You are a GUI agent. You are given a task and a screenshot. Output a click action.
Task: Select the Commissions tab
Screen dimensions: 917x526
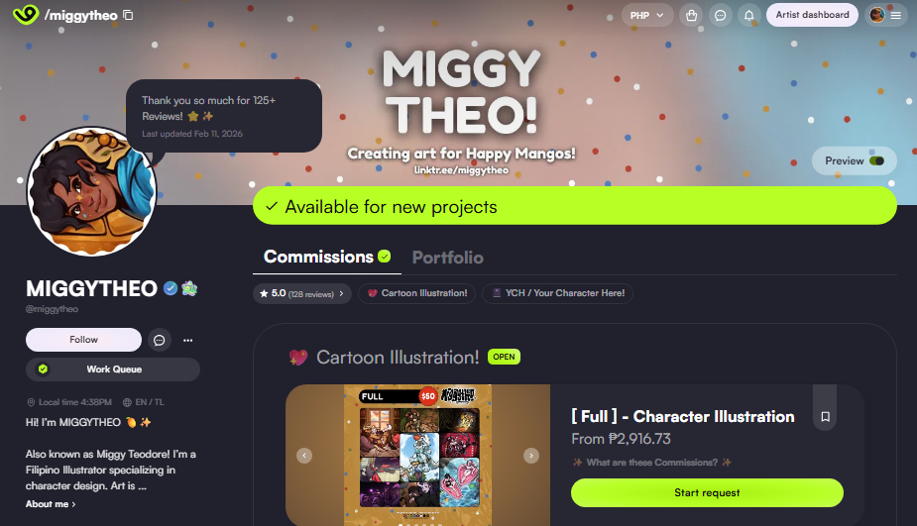click(x=327, y=257)
